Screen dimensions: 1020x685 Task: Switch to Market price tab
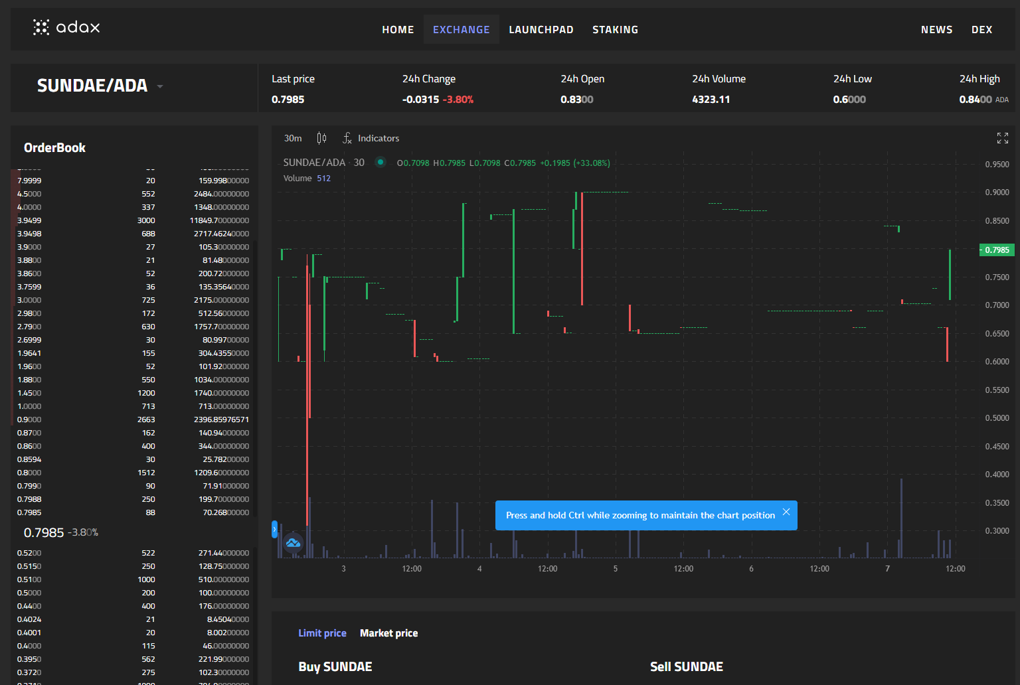pos(388,633)
